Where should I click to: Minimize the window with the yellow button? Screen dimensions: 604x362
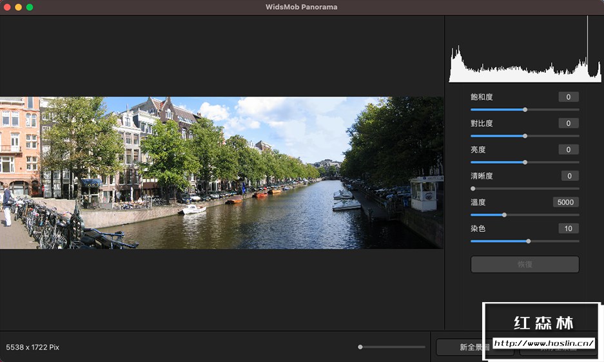click(18, 7)
